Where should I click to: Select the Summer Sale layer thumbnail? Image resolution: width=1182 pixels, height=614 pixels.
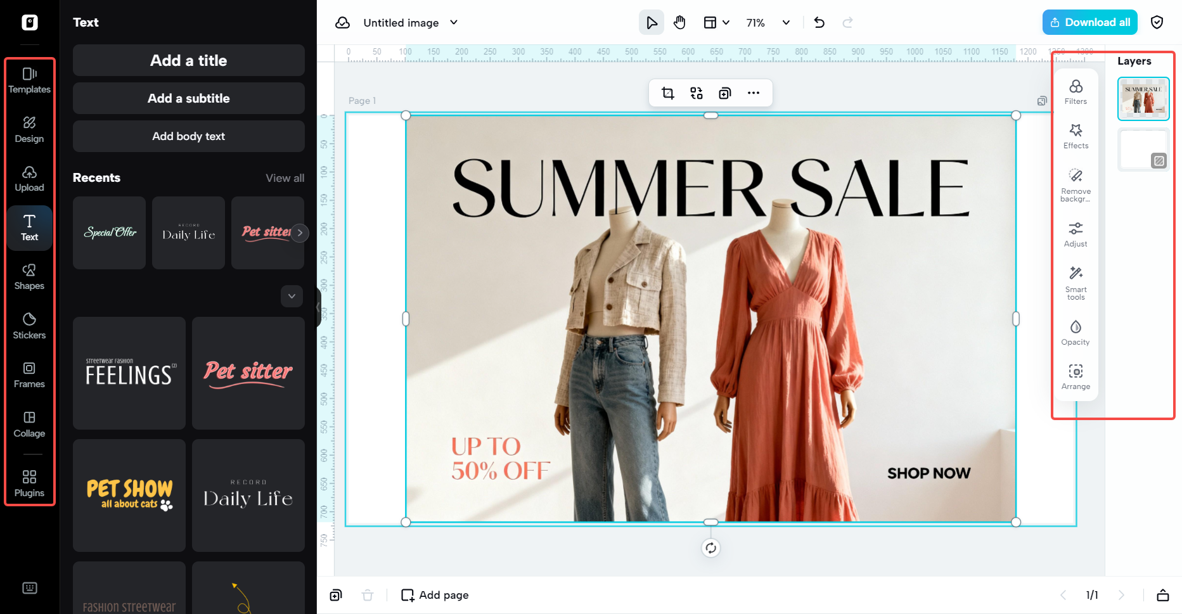[1143, 99]
